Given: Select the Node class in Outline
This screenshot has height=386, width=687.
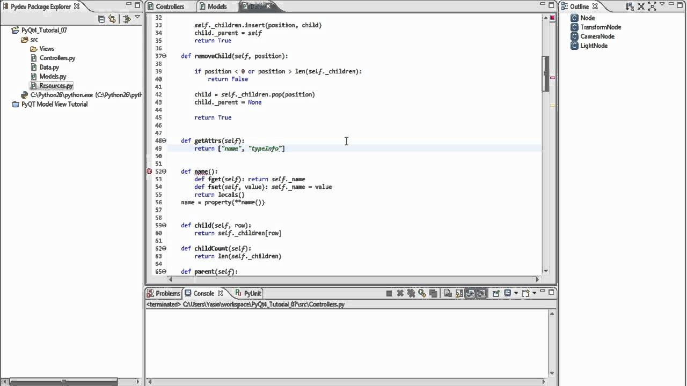Looking at the screenshot, I should click(587, 18).
